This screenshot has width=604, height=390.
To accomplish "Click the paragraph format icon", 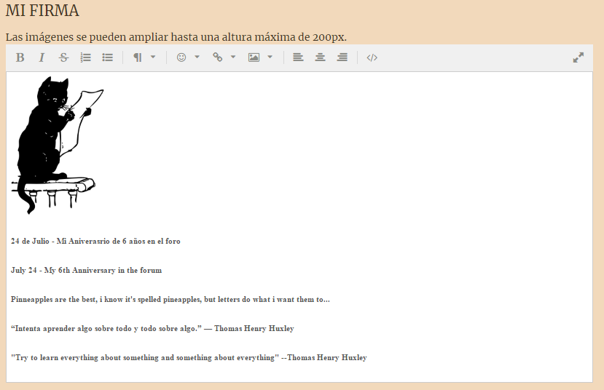I will click(138, 57).
